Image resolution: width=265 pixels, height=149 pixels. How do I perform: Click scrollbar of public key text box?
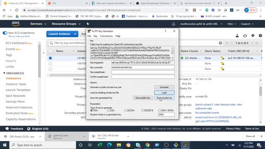click(173, 53)
